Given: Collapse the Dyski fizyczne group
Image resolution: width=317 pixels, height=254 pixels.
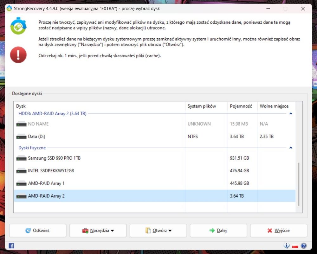Looking at the screenshot, I should 291,148.
